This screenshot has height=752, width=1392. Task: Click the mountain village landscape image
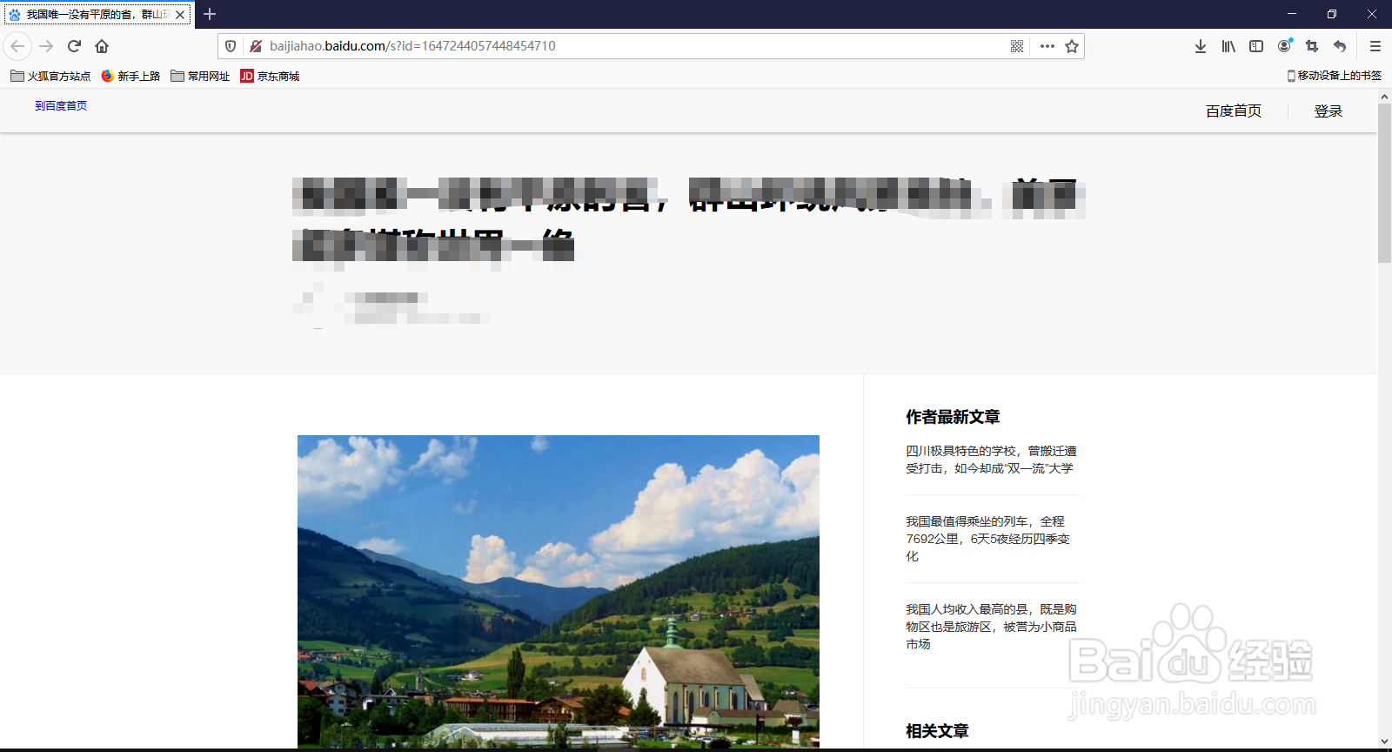click(x=559, y=591)
